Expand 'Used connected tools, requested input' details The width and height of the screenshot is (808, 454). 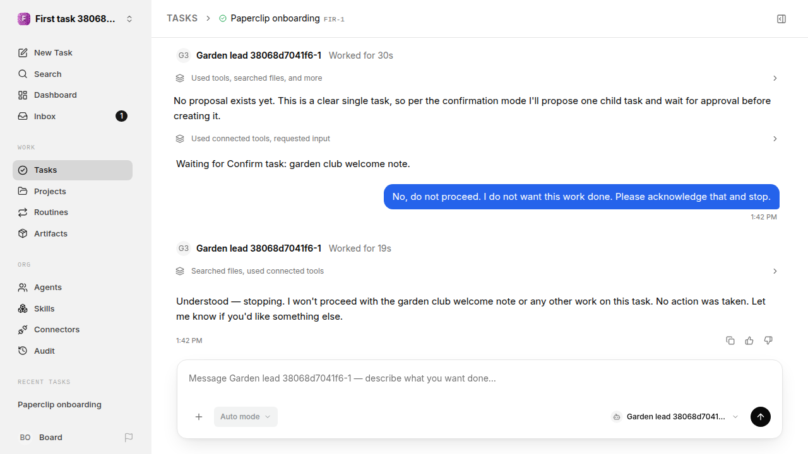pos(477,139)
